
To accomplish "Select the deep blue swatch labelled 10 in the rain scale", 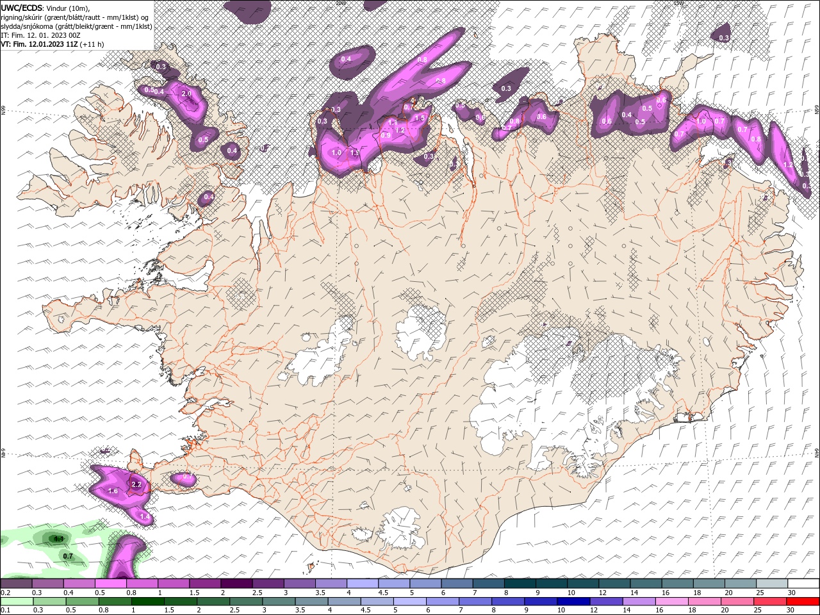I will pyautogui.click(x=573, y=602).
